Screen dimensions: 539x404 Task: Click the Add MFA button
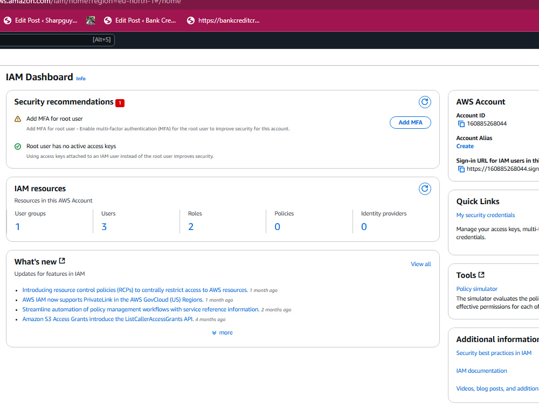point(410,122)
